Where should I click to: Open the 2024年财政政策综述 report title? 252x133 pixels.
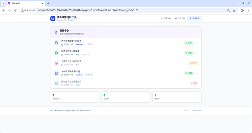pyautogui.click(x=70, y=71)
